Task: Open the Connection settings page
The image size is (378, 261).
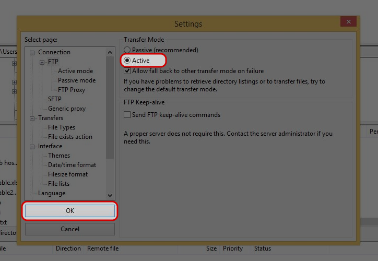Action: (54, 52)
